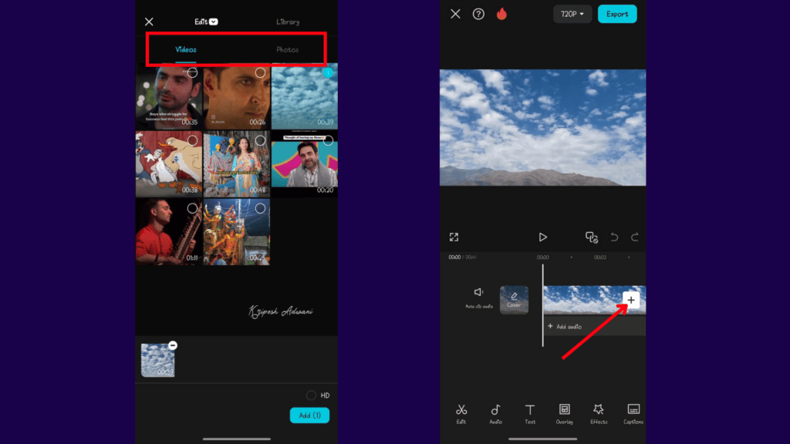
Task: Open the Text tool
Action: pyautogui.click(x=530, y=414)
